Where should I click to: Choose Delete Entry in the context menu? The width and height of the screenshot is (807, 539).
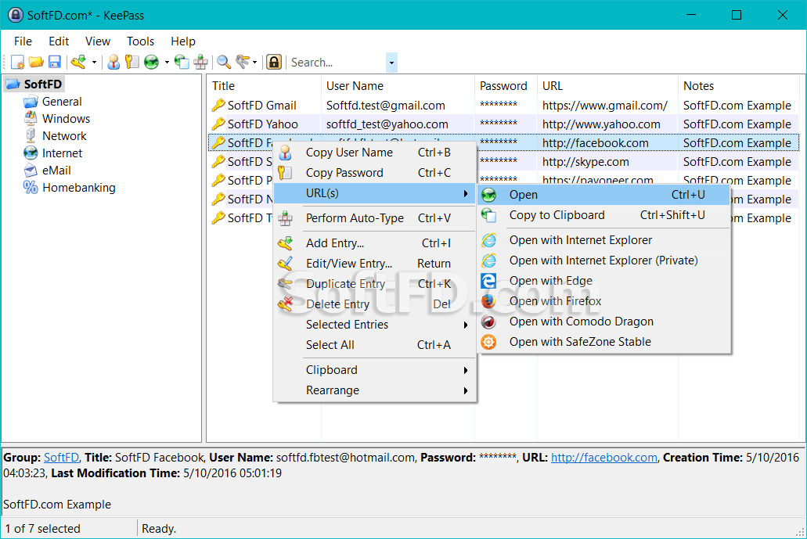[374, 304]
